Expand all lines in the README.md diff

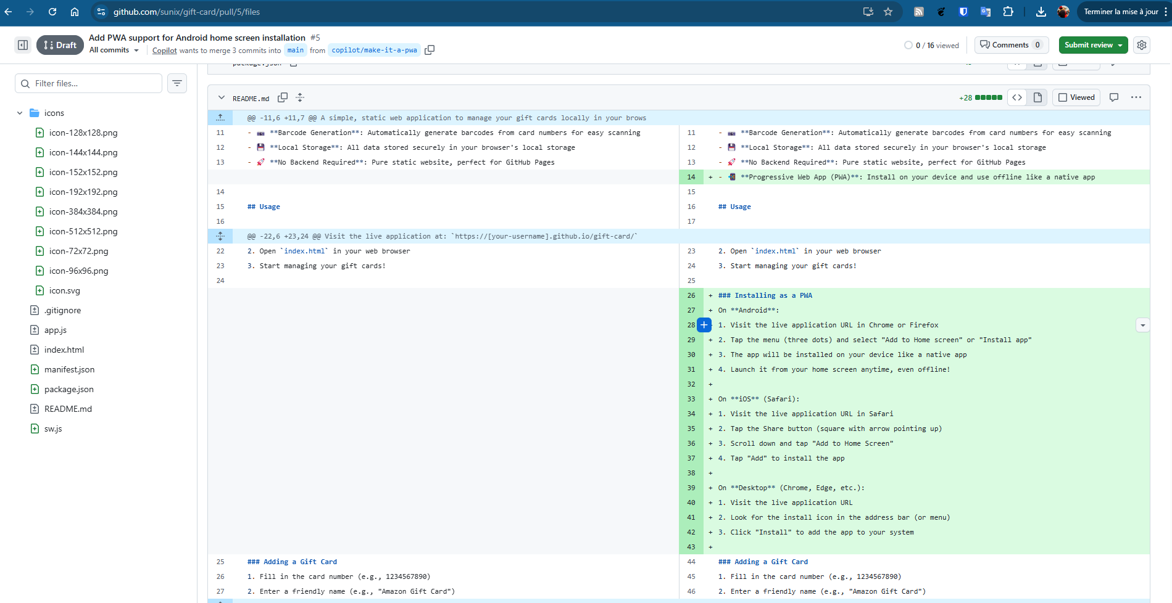coord(299,97)
